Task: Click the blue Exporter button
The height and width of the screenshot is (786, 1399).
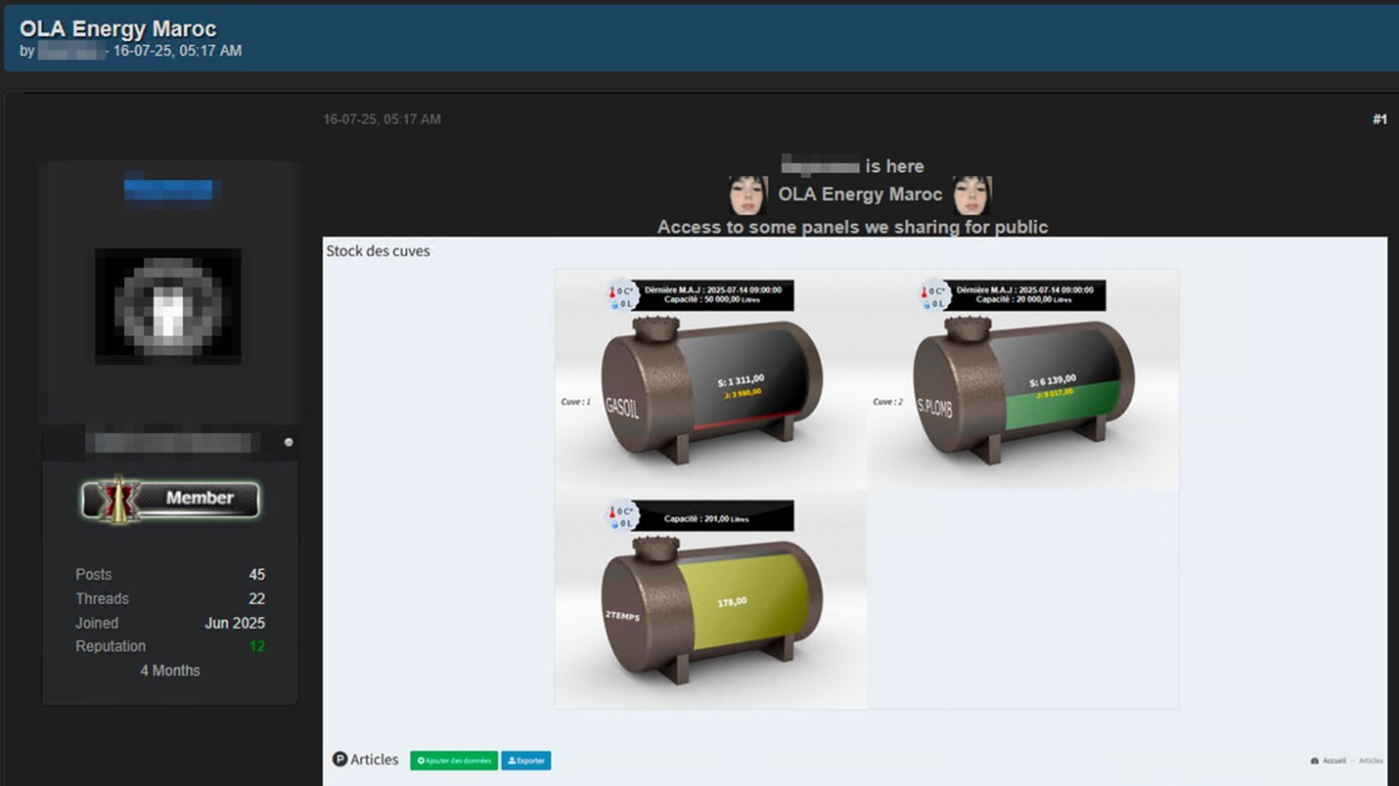Action: 526,760
